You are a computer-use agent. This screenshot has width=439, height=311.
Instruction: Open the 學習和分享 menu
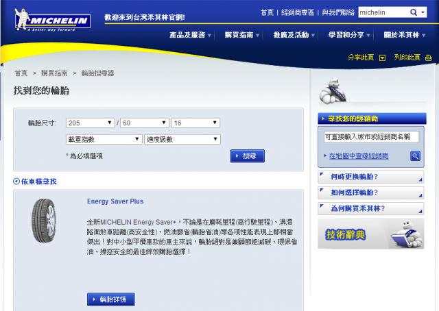click(x=349, y=35)
